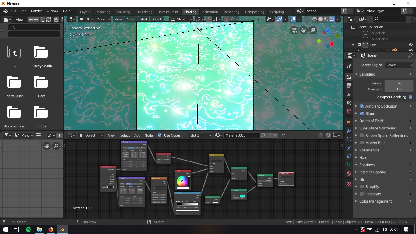Image resolution: width=416 pixels, height=234 pixels.
Task: Open the Slot 1 material slot dropdown
Action: pos(200,135)
